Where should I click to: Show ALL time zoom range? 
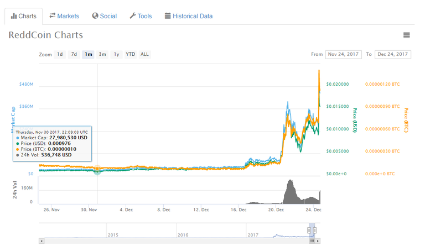coord(144,54)
